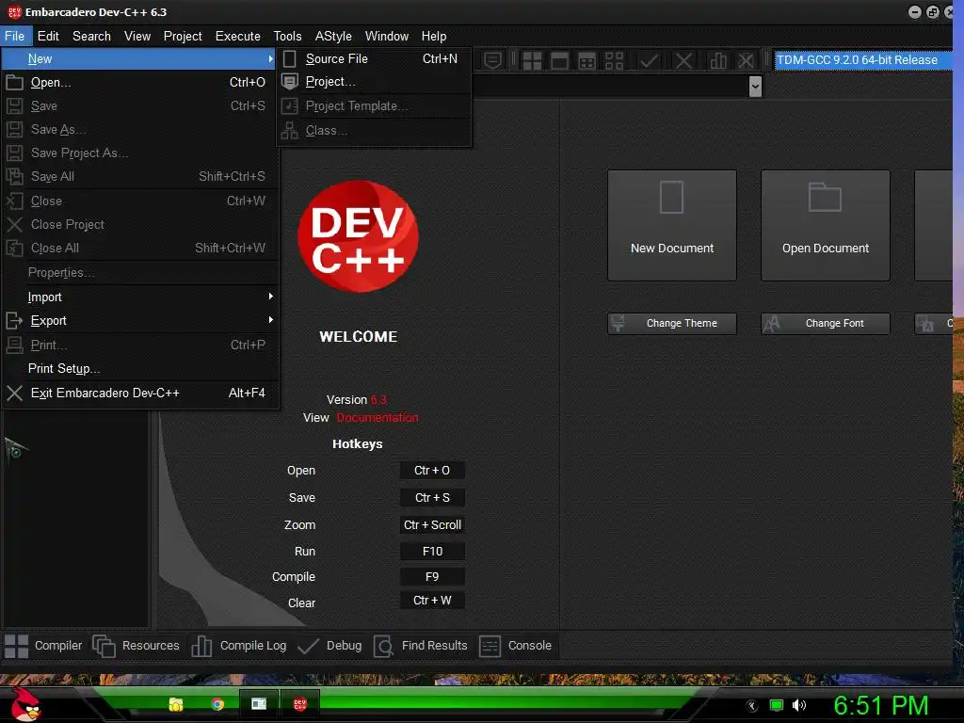Open the Tools menu
The height and width of the screenshot is (723, 964).
click(288, 37)
